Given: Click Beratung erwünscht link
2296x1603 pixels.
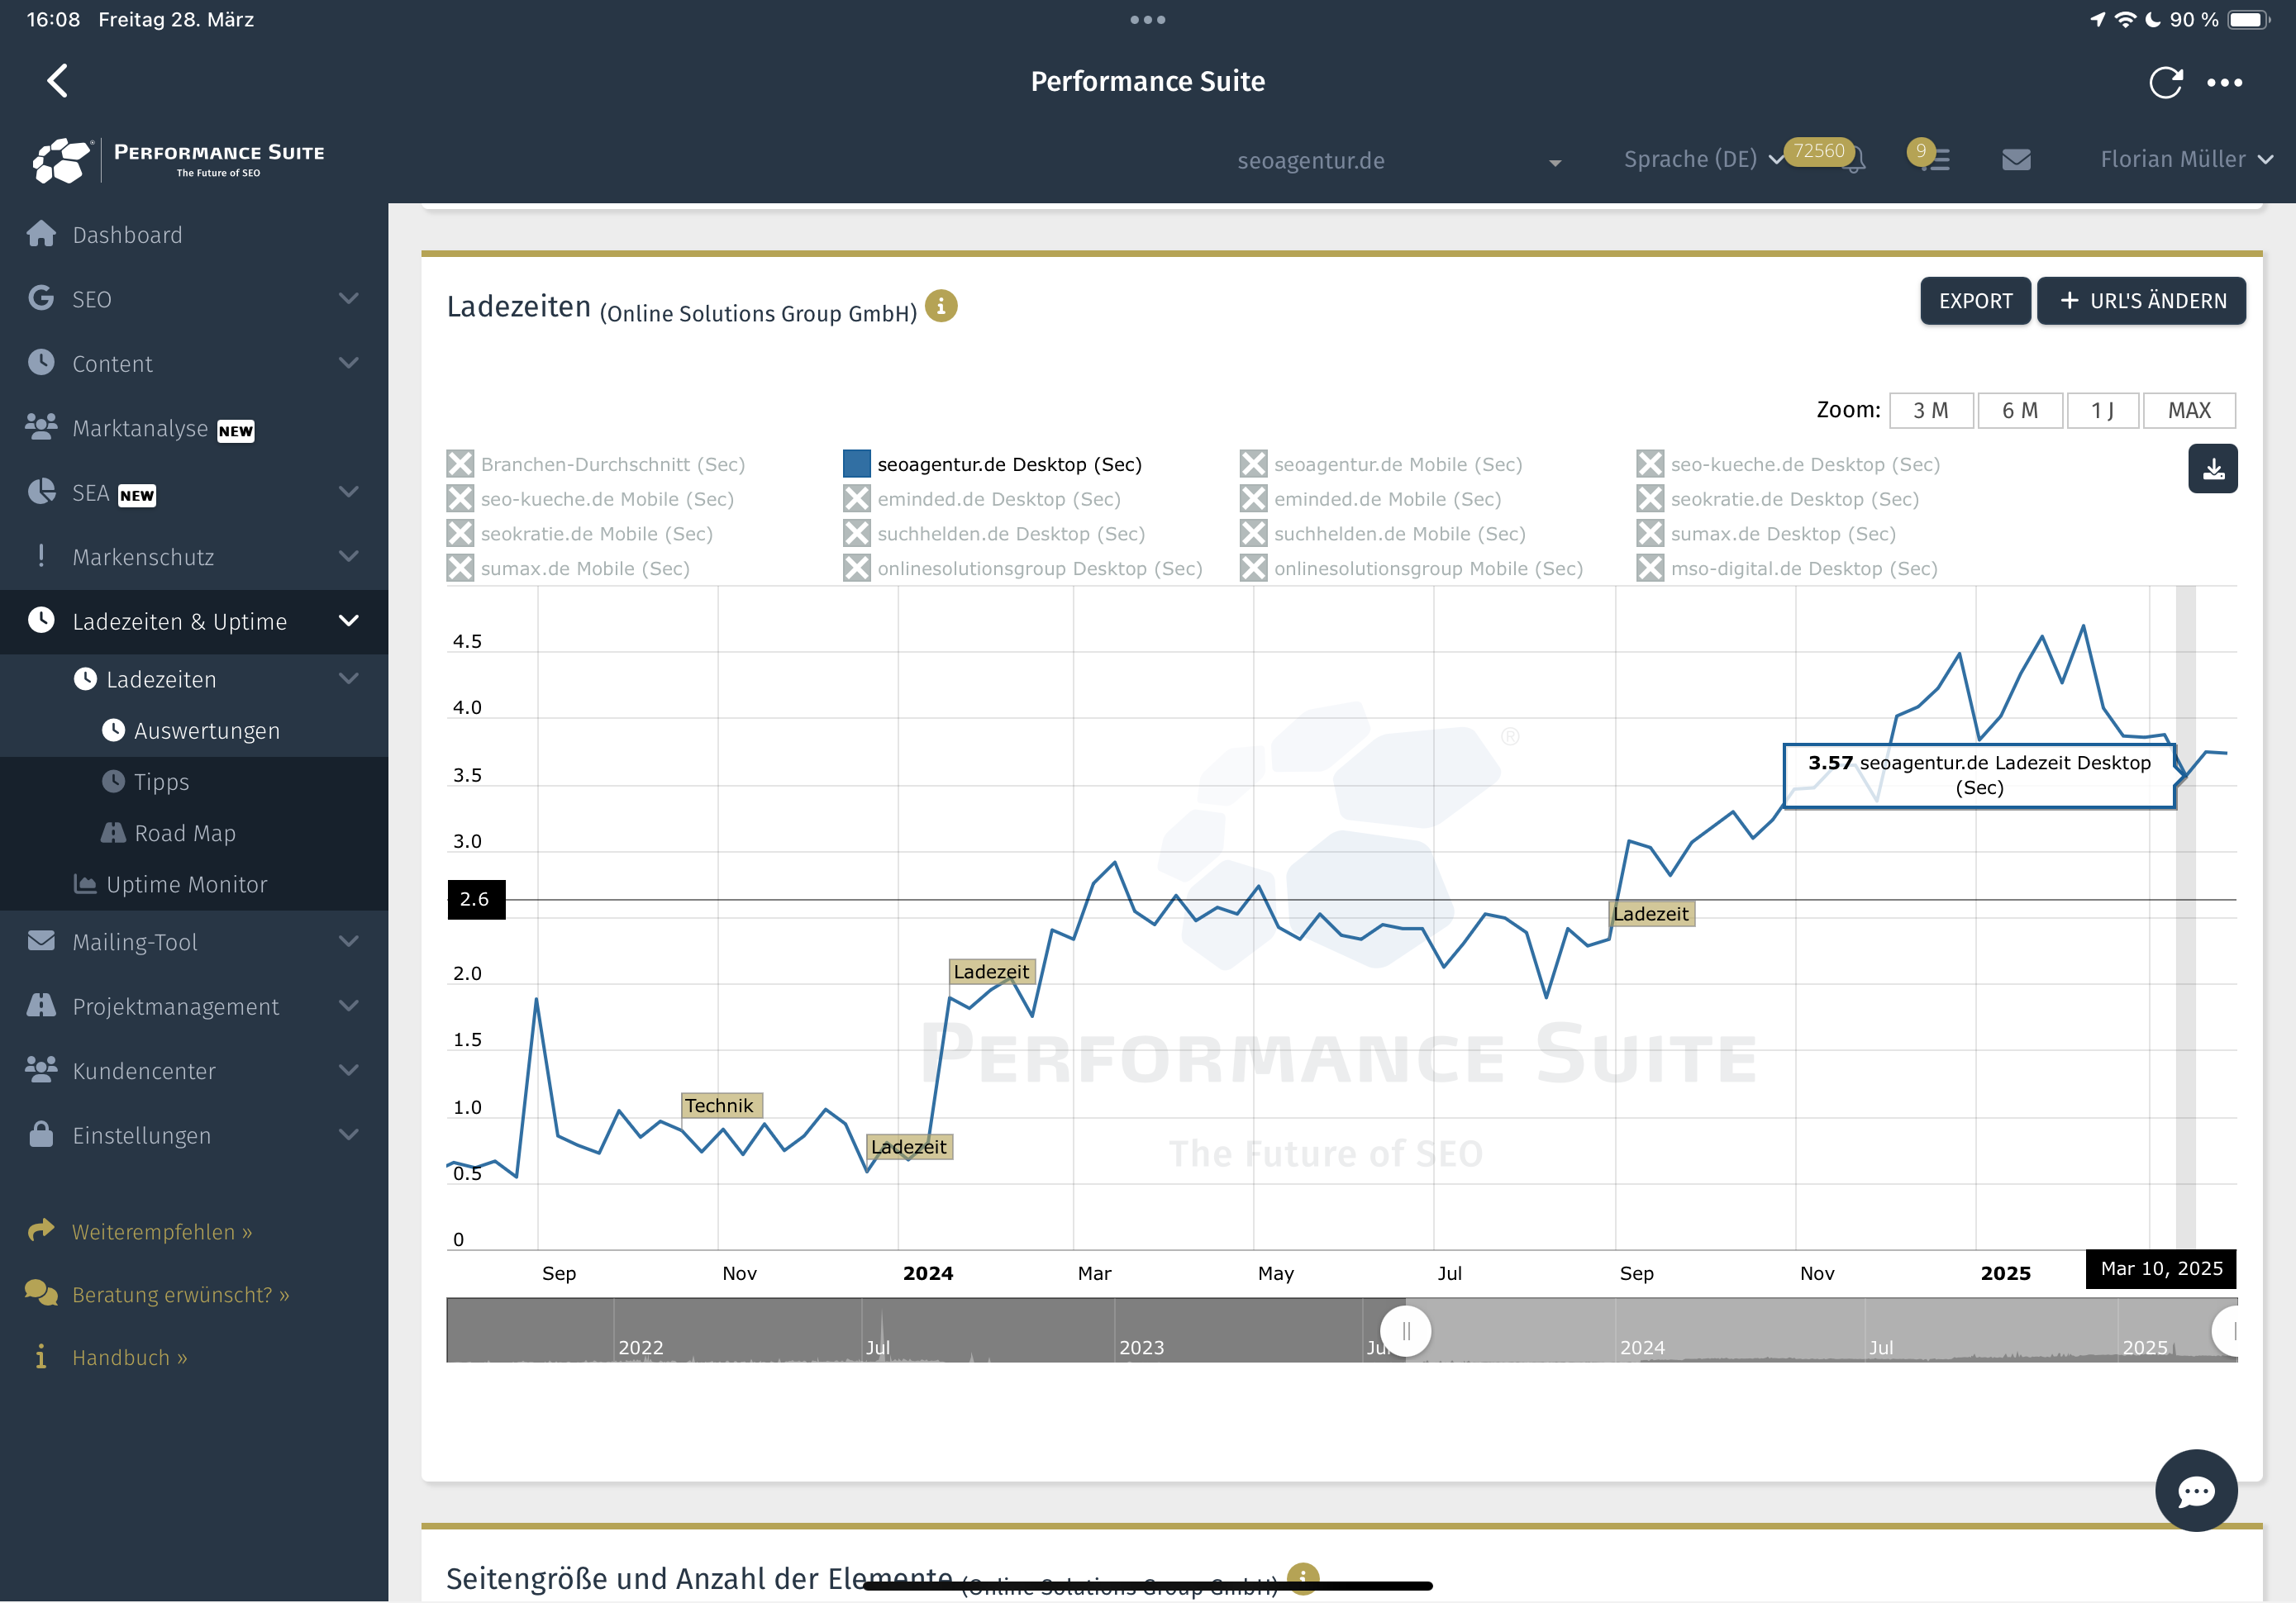Looking at the screenshot, I should pos(180,1295).
